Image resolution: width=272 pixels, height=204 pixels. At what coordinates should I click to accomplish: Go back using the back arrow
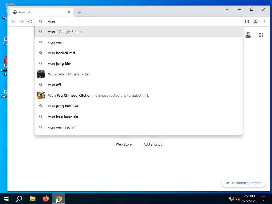pos(13,22)
